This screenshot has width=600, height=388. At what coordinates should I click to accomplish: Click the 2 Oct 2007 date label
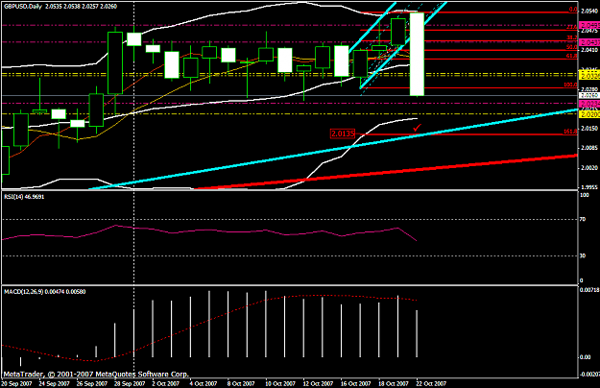[x=165, y=383]
